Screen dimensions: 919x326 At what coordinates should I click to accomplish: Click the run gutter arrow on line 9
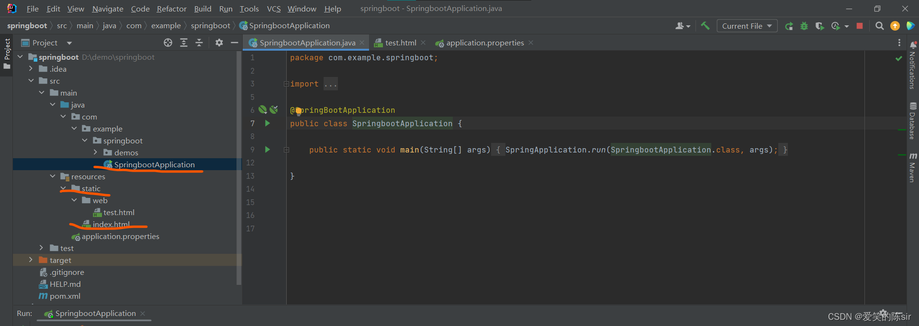[x=268, y=150]
